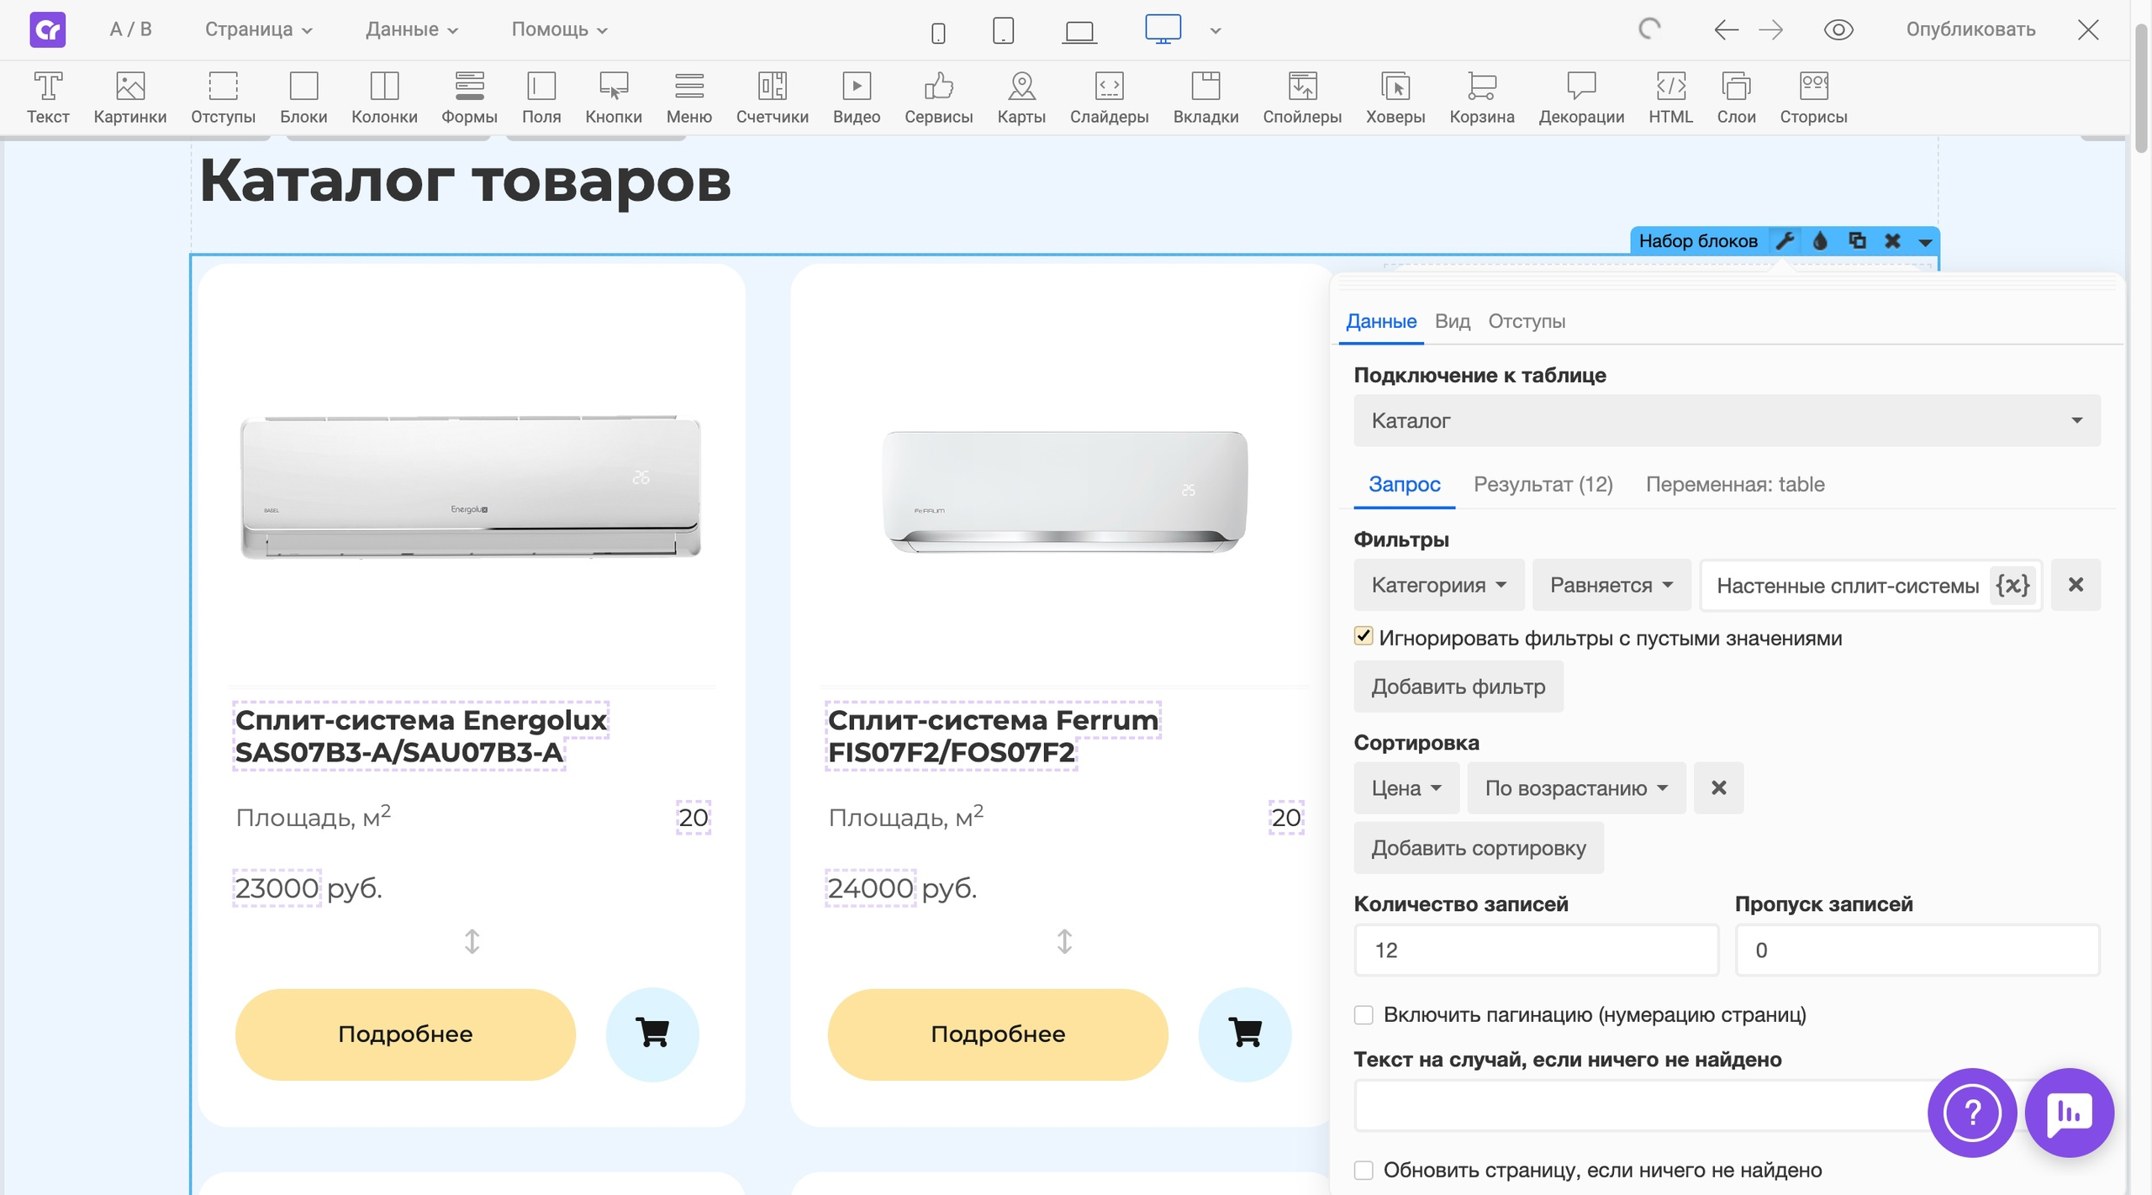Image resolution: width=2152 pixels, height=1195 pixels.
Task: Change the Равняется filter condition
Action: click(1611, 585)
